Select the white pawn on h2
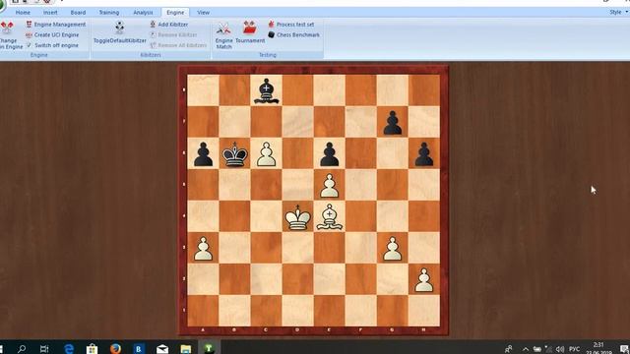Screen dimensions: 630x354 pyautogui.click(x=424, y=280)
